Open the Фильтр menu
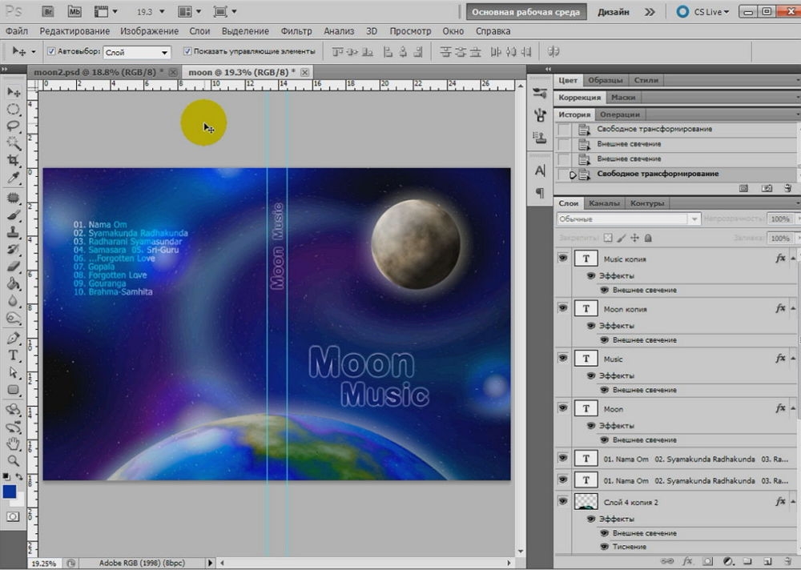The width and height of the screenshot is (801, 570). tap(296, 31)
